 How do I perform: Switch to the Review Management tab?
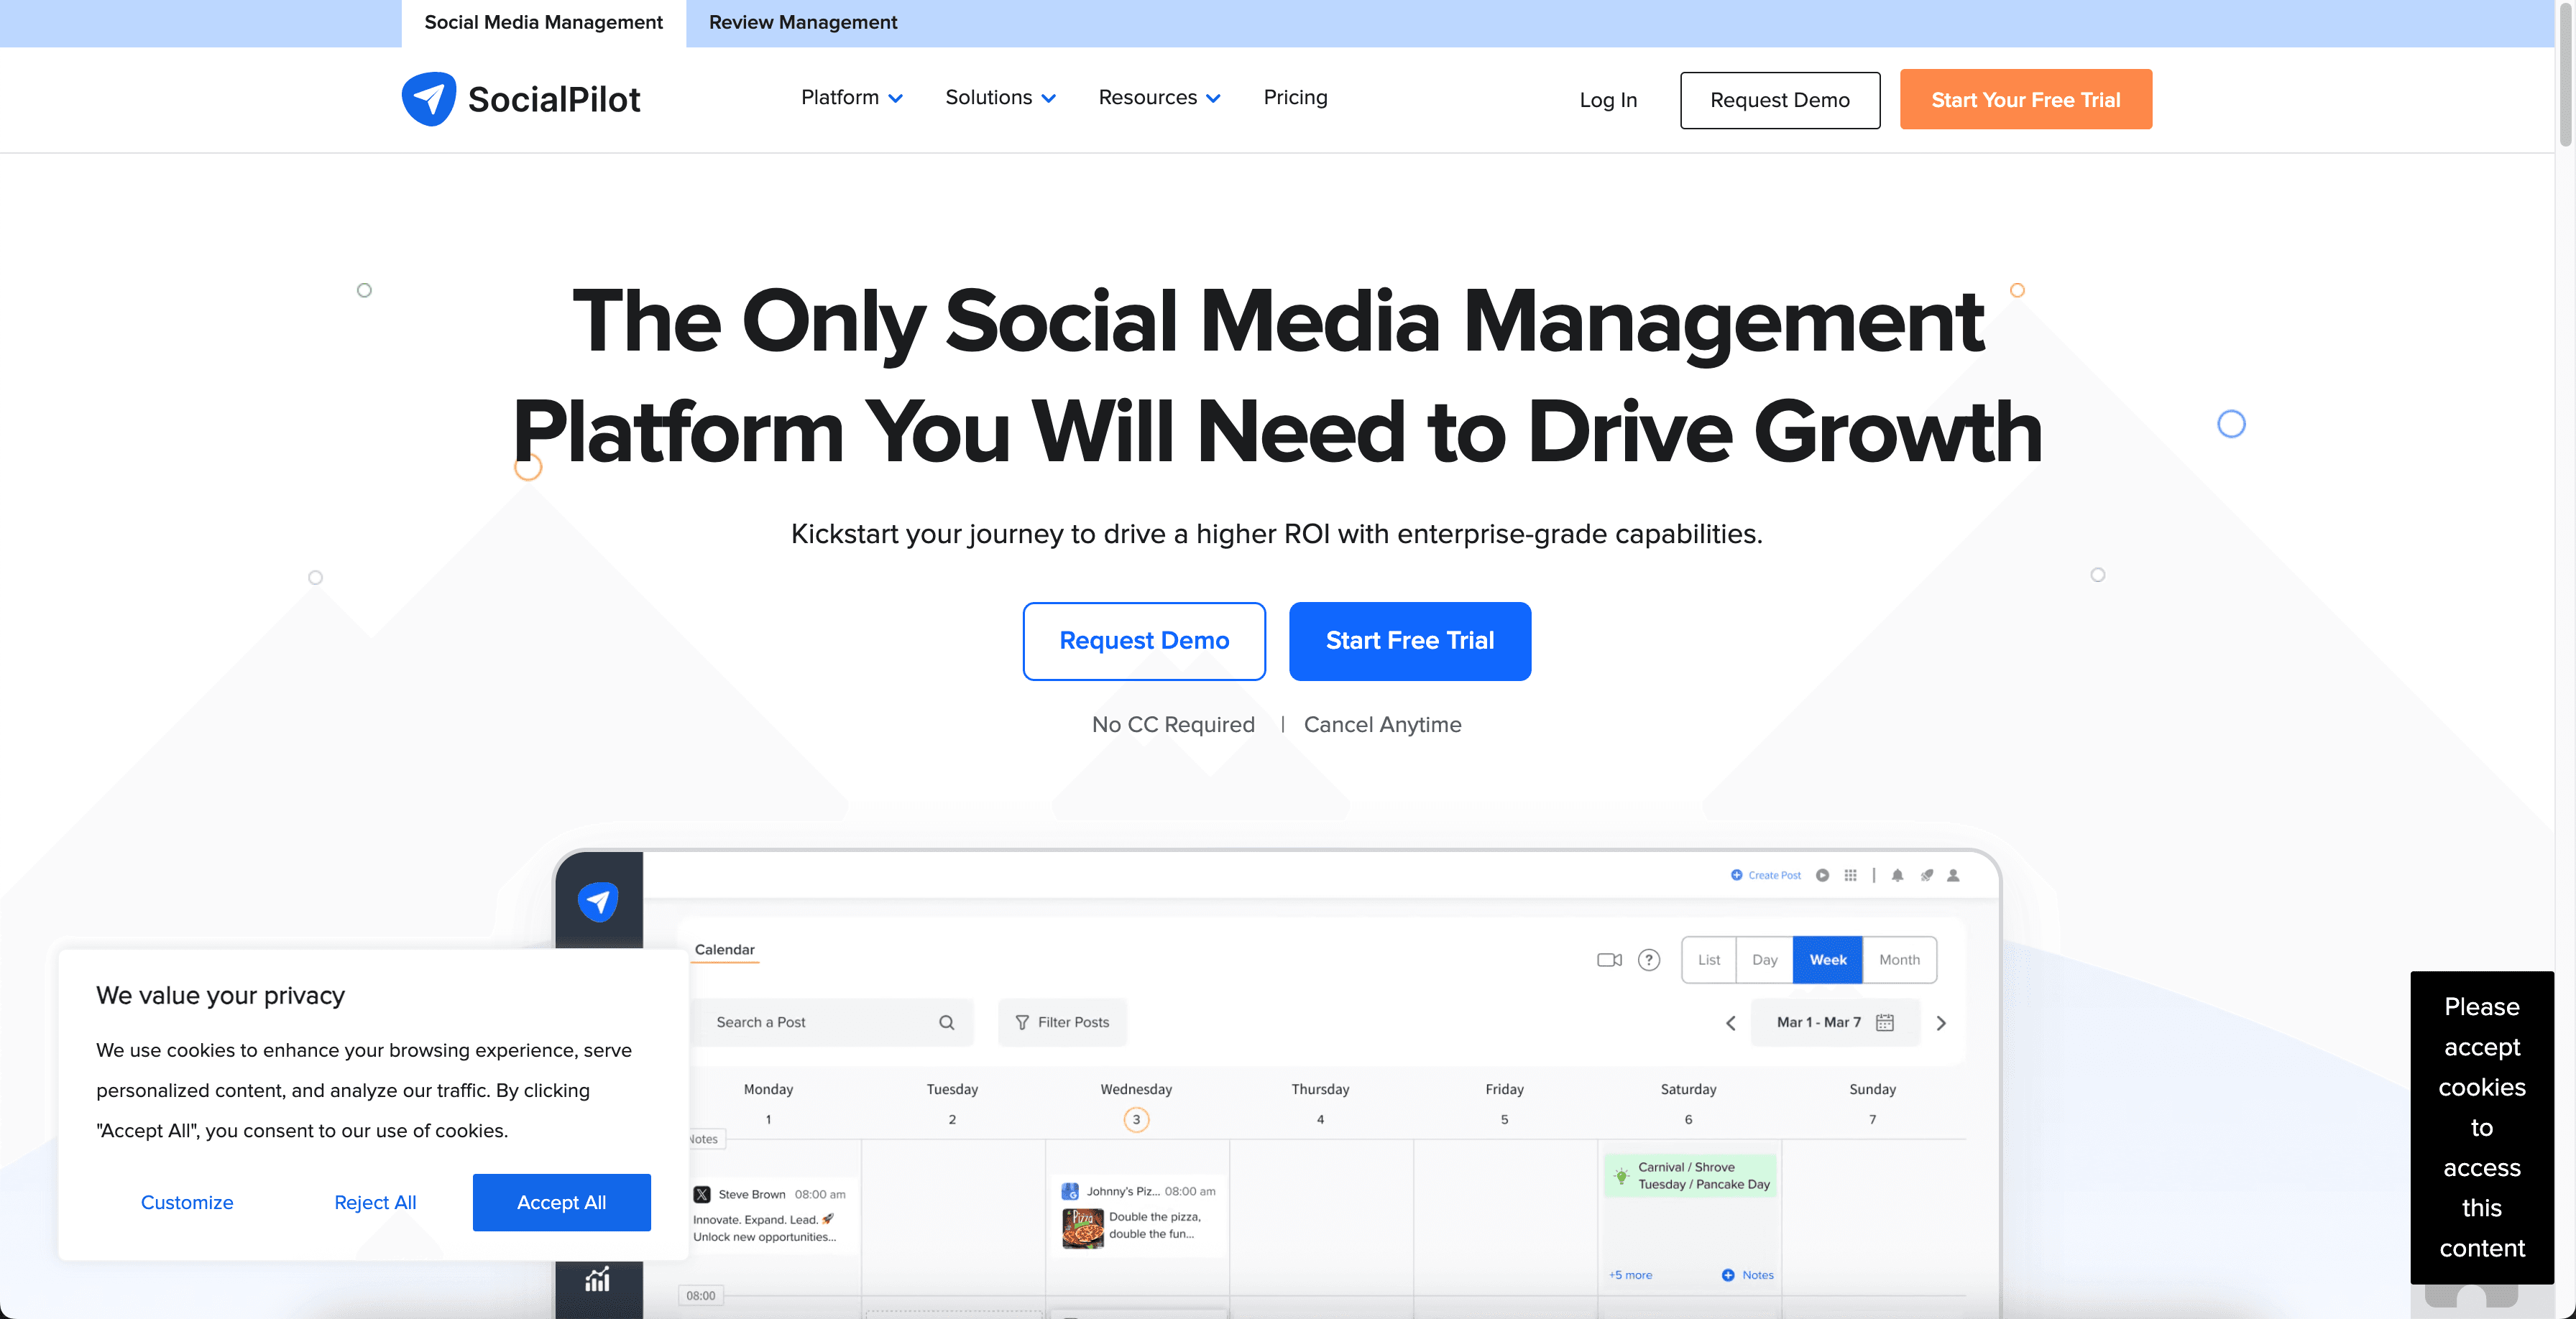tap(803, 23)
